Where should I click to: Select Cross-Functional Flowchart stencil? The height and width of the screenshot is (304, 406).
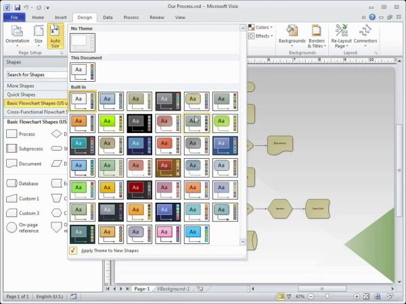pyautogui.click(x=36, y=112)
